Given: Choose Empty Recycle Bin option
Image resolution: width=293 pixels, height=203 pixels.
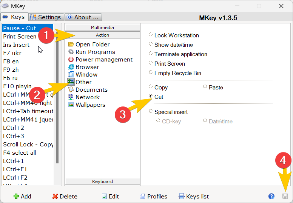Looking at the screenshot, I should tap(151, 72).
